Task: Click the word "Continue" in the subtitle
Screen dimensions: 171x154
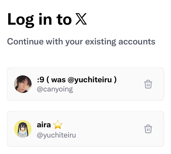Action: (x=25, y=42)
